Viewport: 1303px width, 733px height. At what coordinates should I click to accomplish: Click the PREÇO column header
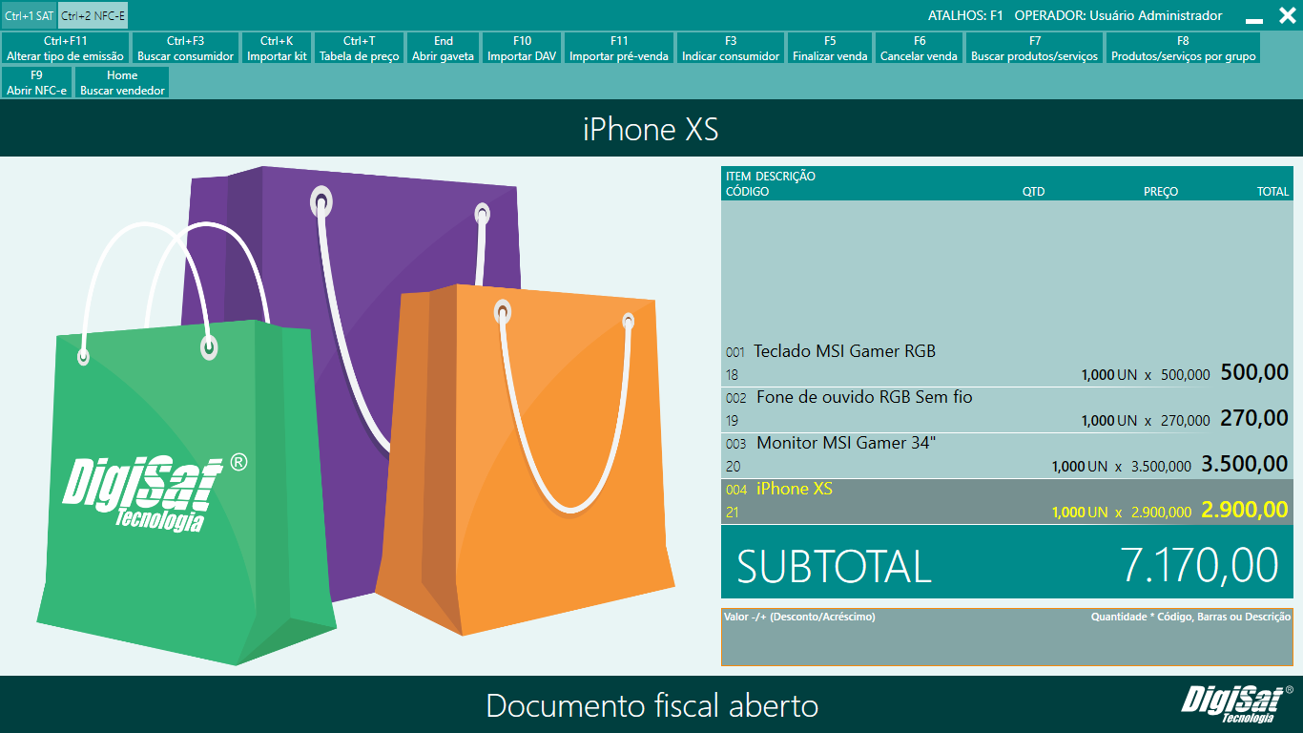click(x=1161, y=192)
